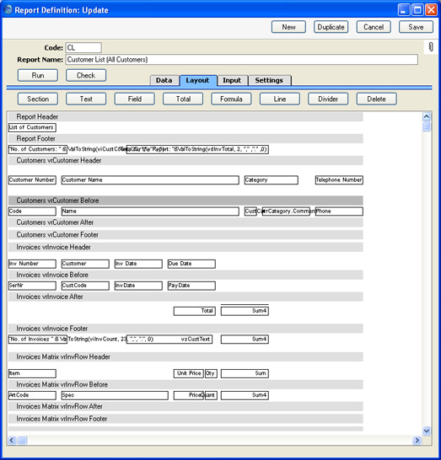Click the vertical scrollbar down arrow

tap(427, 431)
